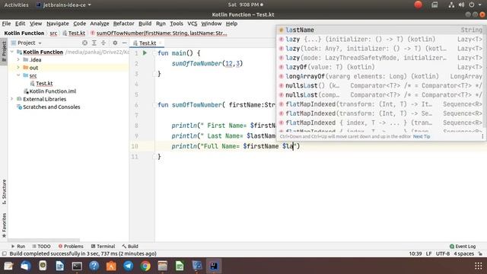
Task: Open the Build tool window
Action: pyautogui.click(x=130, y=247)
